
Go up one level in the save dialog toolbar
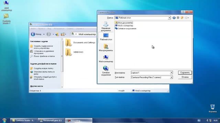[x=178, y=18]
